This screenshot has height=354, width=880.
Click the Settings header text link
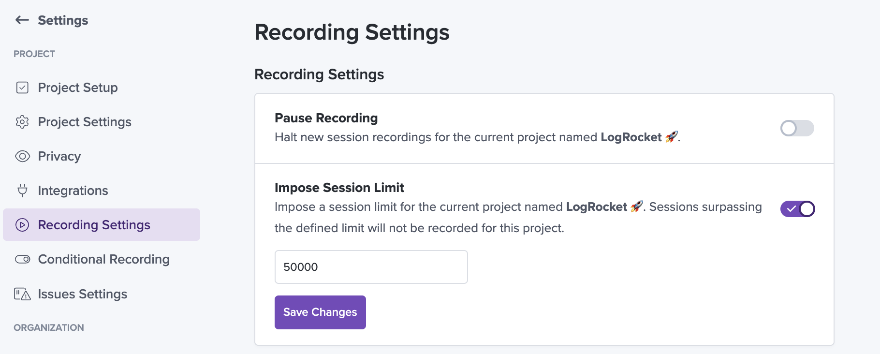pos(63,20)
